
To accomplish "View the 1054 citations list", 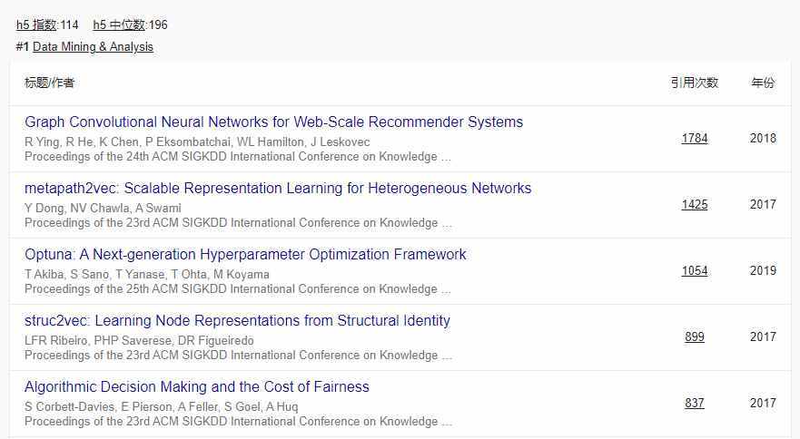I will (x=695, y=271).
